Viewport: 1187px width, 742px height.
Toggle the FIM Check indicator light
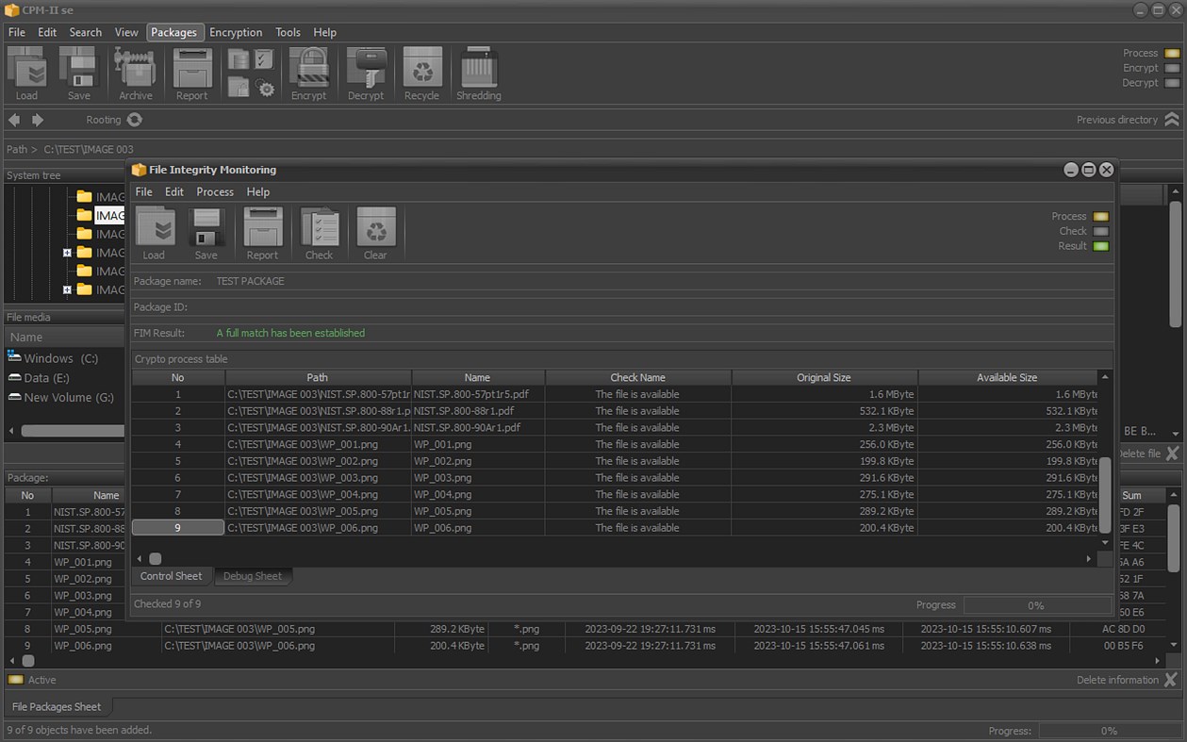pyautogui.click(x=1101, y=231)
